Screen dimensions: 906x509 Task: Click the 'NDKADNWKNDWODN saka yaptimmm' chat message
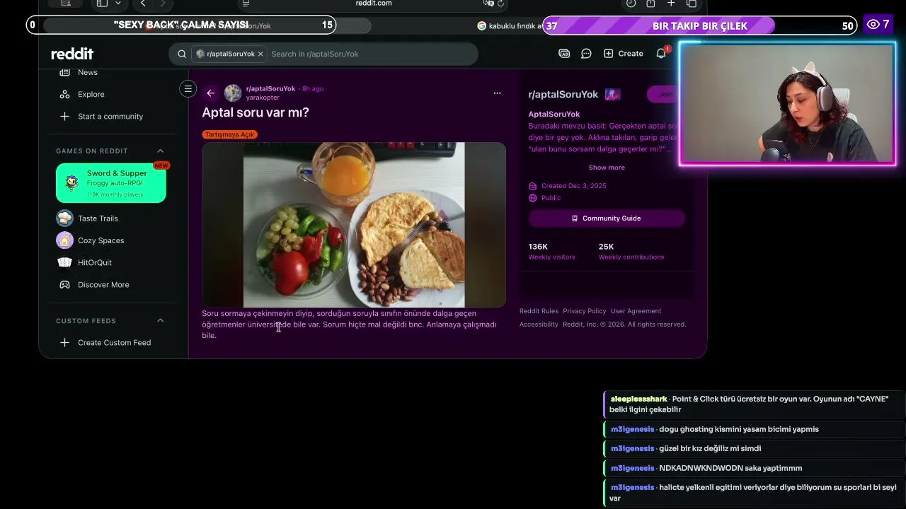coord(755,468)
